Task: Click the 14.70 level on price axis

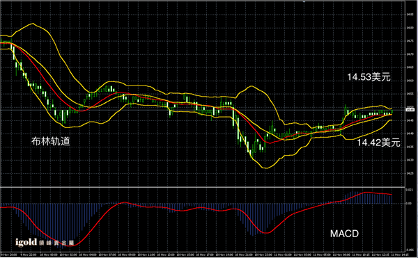Action: click(x=410, y=54)
